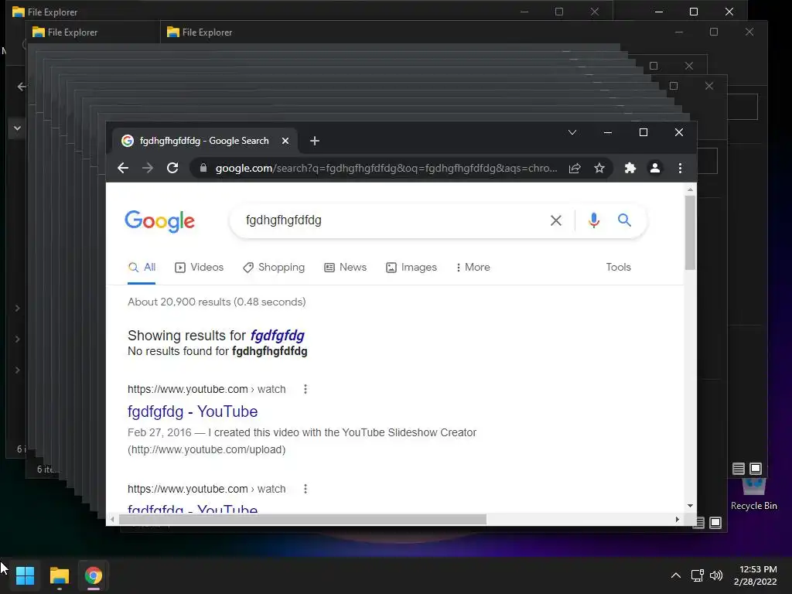This screenshot has height=594, width=792.
Task: Switch File Explorer to details view
Action: [738, 469]
